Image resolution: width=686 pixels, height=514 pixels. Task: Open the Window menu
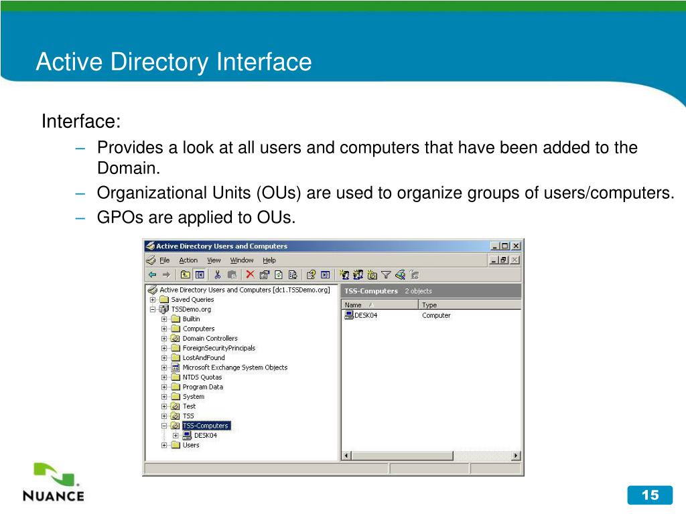(x=242, y=260)
